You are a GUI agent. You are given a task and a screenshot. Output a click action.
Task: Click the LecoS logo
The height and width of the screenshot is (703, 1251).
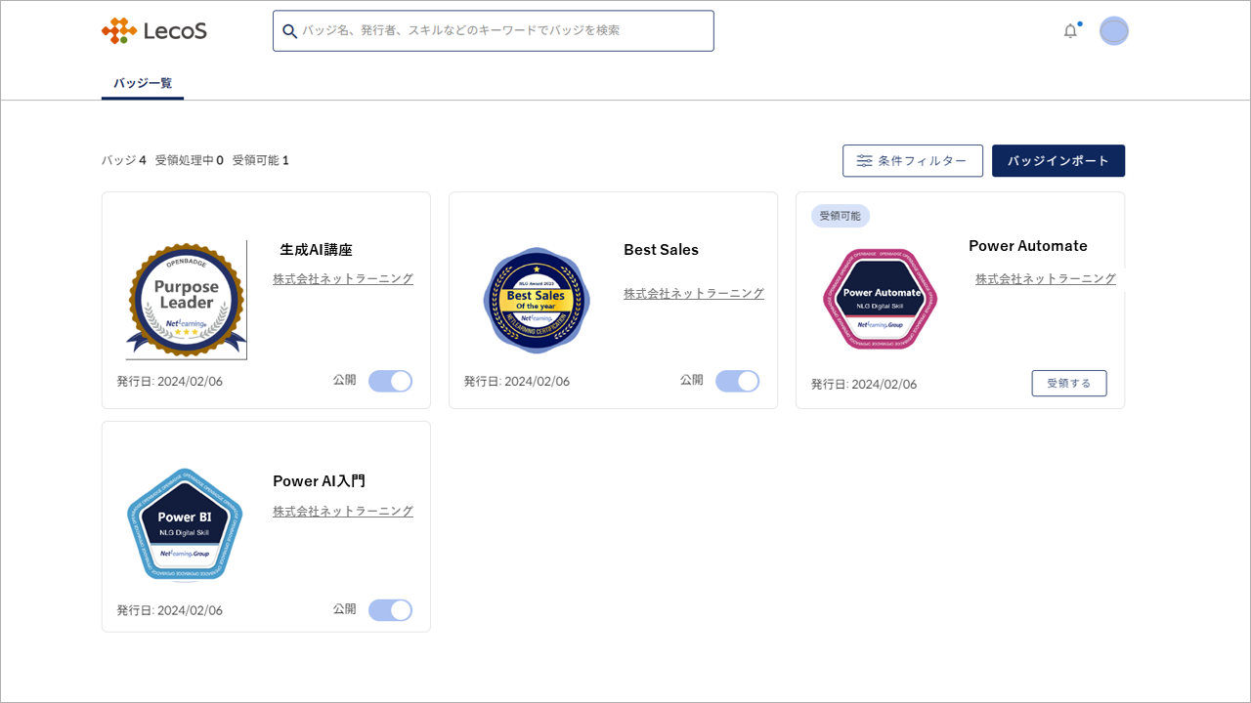[x=154, y=31]
